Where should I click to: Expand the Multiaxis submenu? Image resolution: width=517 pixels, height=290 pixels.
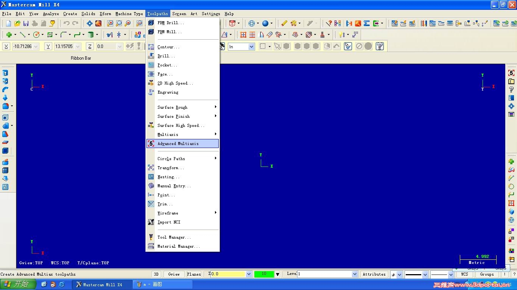pos(182,134)
